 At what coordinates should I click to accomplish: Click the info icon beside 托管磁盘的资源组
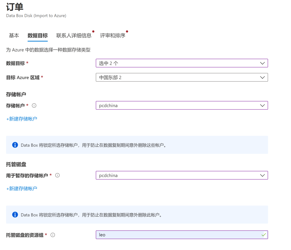pyautogui.click(x=53, y=235)
